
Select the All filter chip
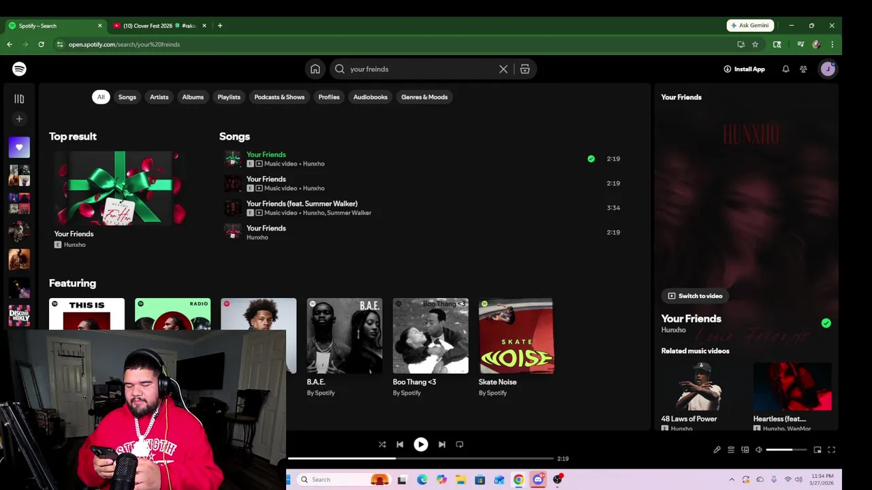pyautogui.click(x=101, y=97)
